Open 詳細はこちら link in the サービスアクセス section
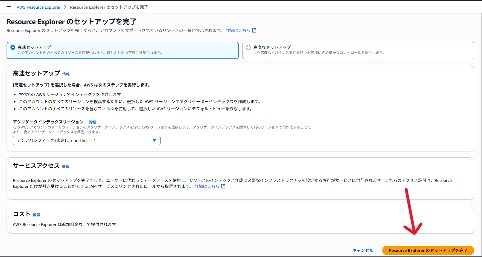Viewport: 482px width, 257px height. [x=207, y=186]
